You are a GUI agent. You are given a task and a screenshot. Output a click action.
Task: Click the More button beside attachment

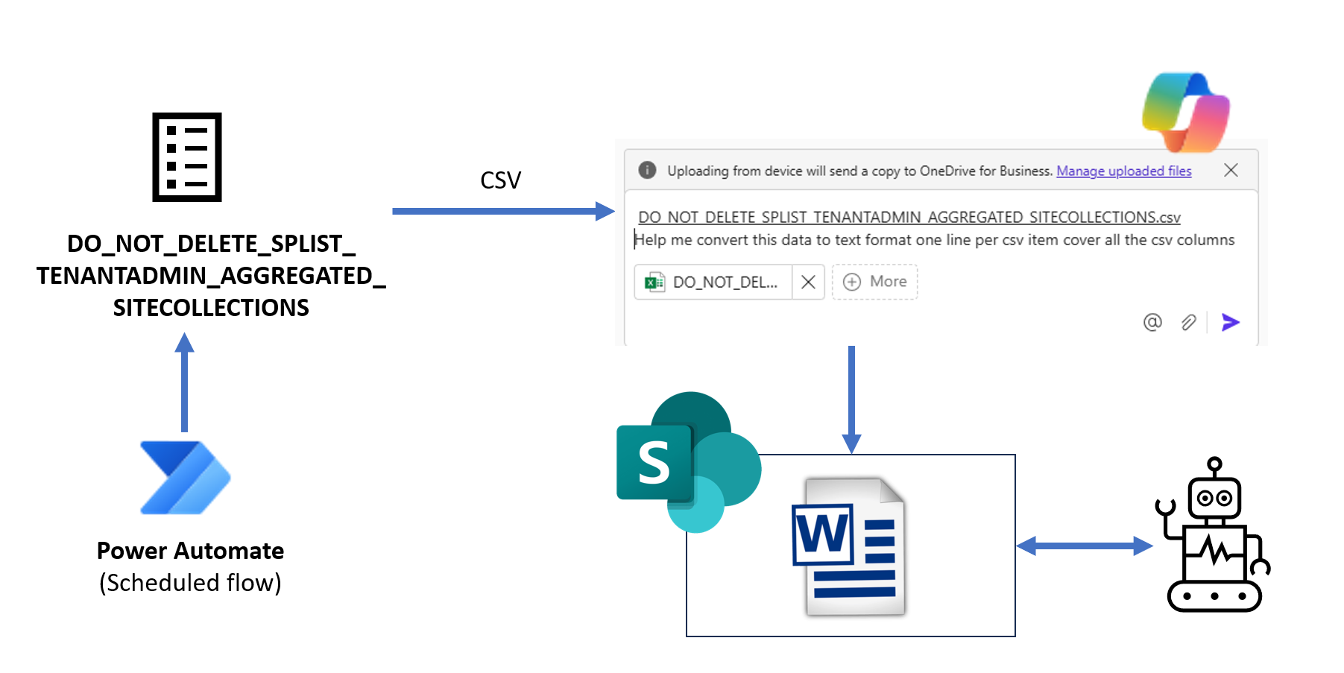pos(874,282)
